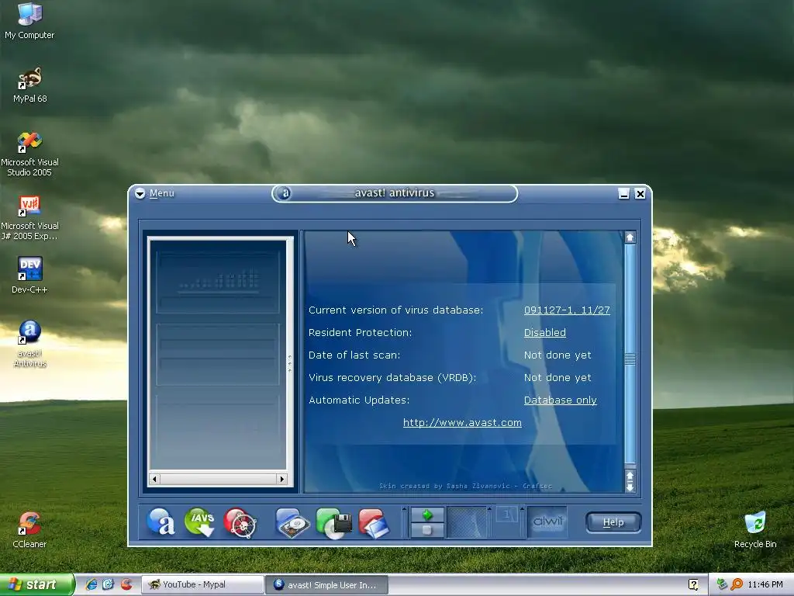Click expand arrow beside alwil logo

[x=522, y=508]
